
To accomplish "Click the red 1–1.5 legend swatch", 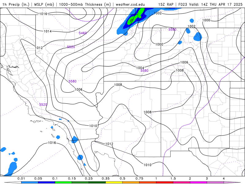I will (x=165, y=182).
